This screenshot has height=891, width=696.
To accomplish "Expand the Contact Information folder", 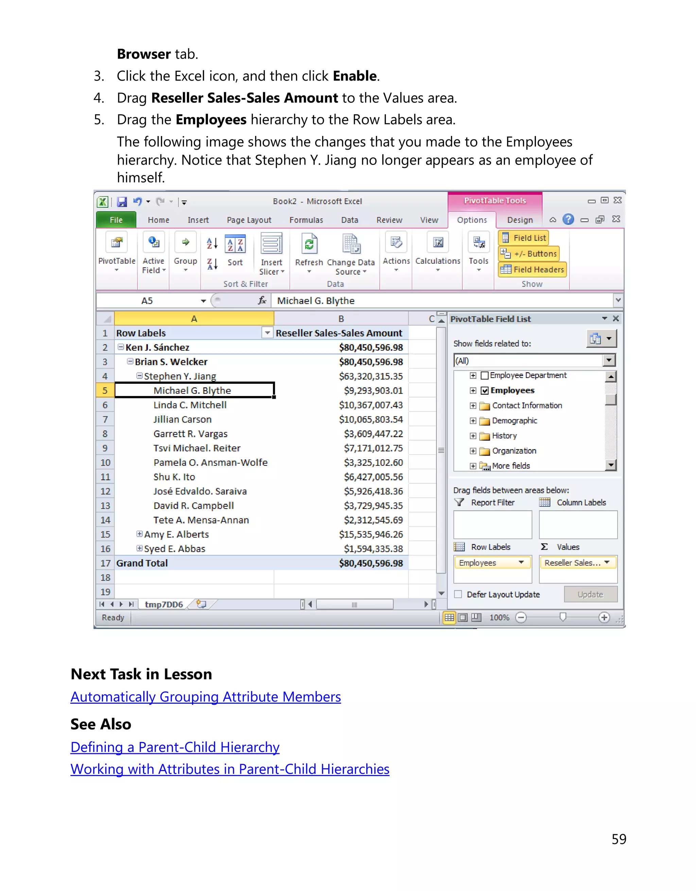I will pyautogui.click(x=473, y=406).
